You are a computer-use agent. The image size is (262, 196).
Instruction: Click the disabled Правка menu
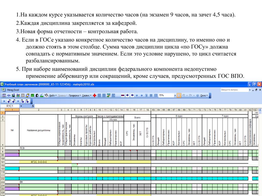[62, 95]
